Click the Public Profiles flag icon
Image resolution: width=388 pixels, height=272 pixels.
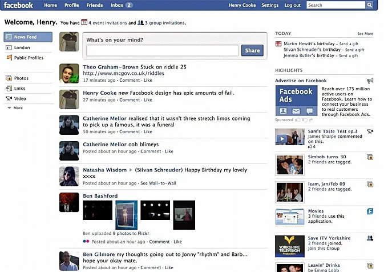point(9,58)
